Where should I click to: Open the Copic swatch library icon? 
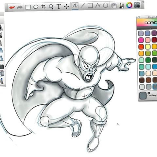point(137,5)
